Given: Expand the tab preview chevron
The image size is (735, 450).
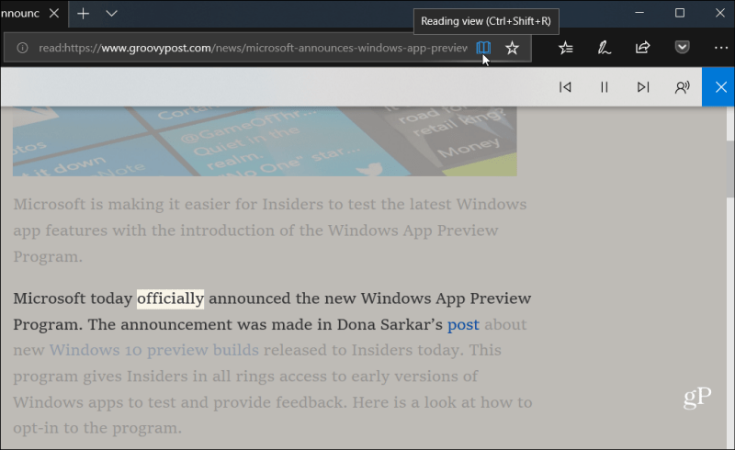Looking at the screenshot, I should [x=111, y=14].
